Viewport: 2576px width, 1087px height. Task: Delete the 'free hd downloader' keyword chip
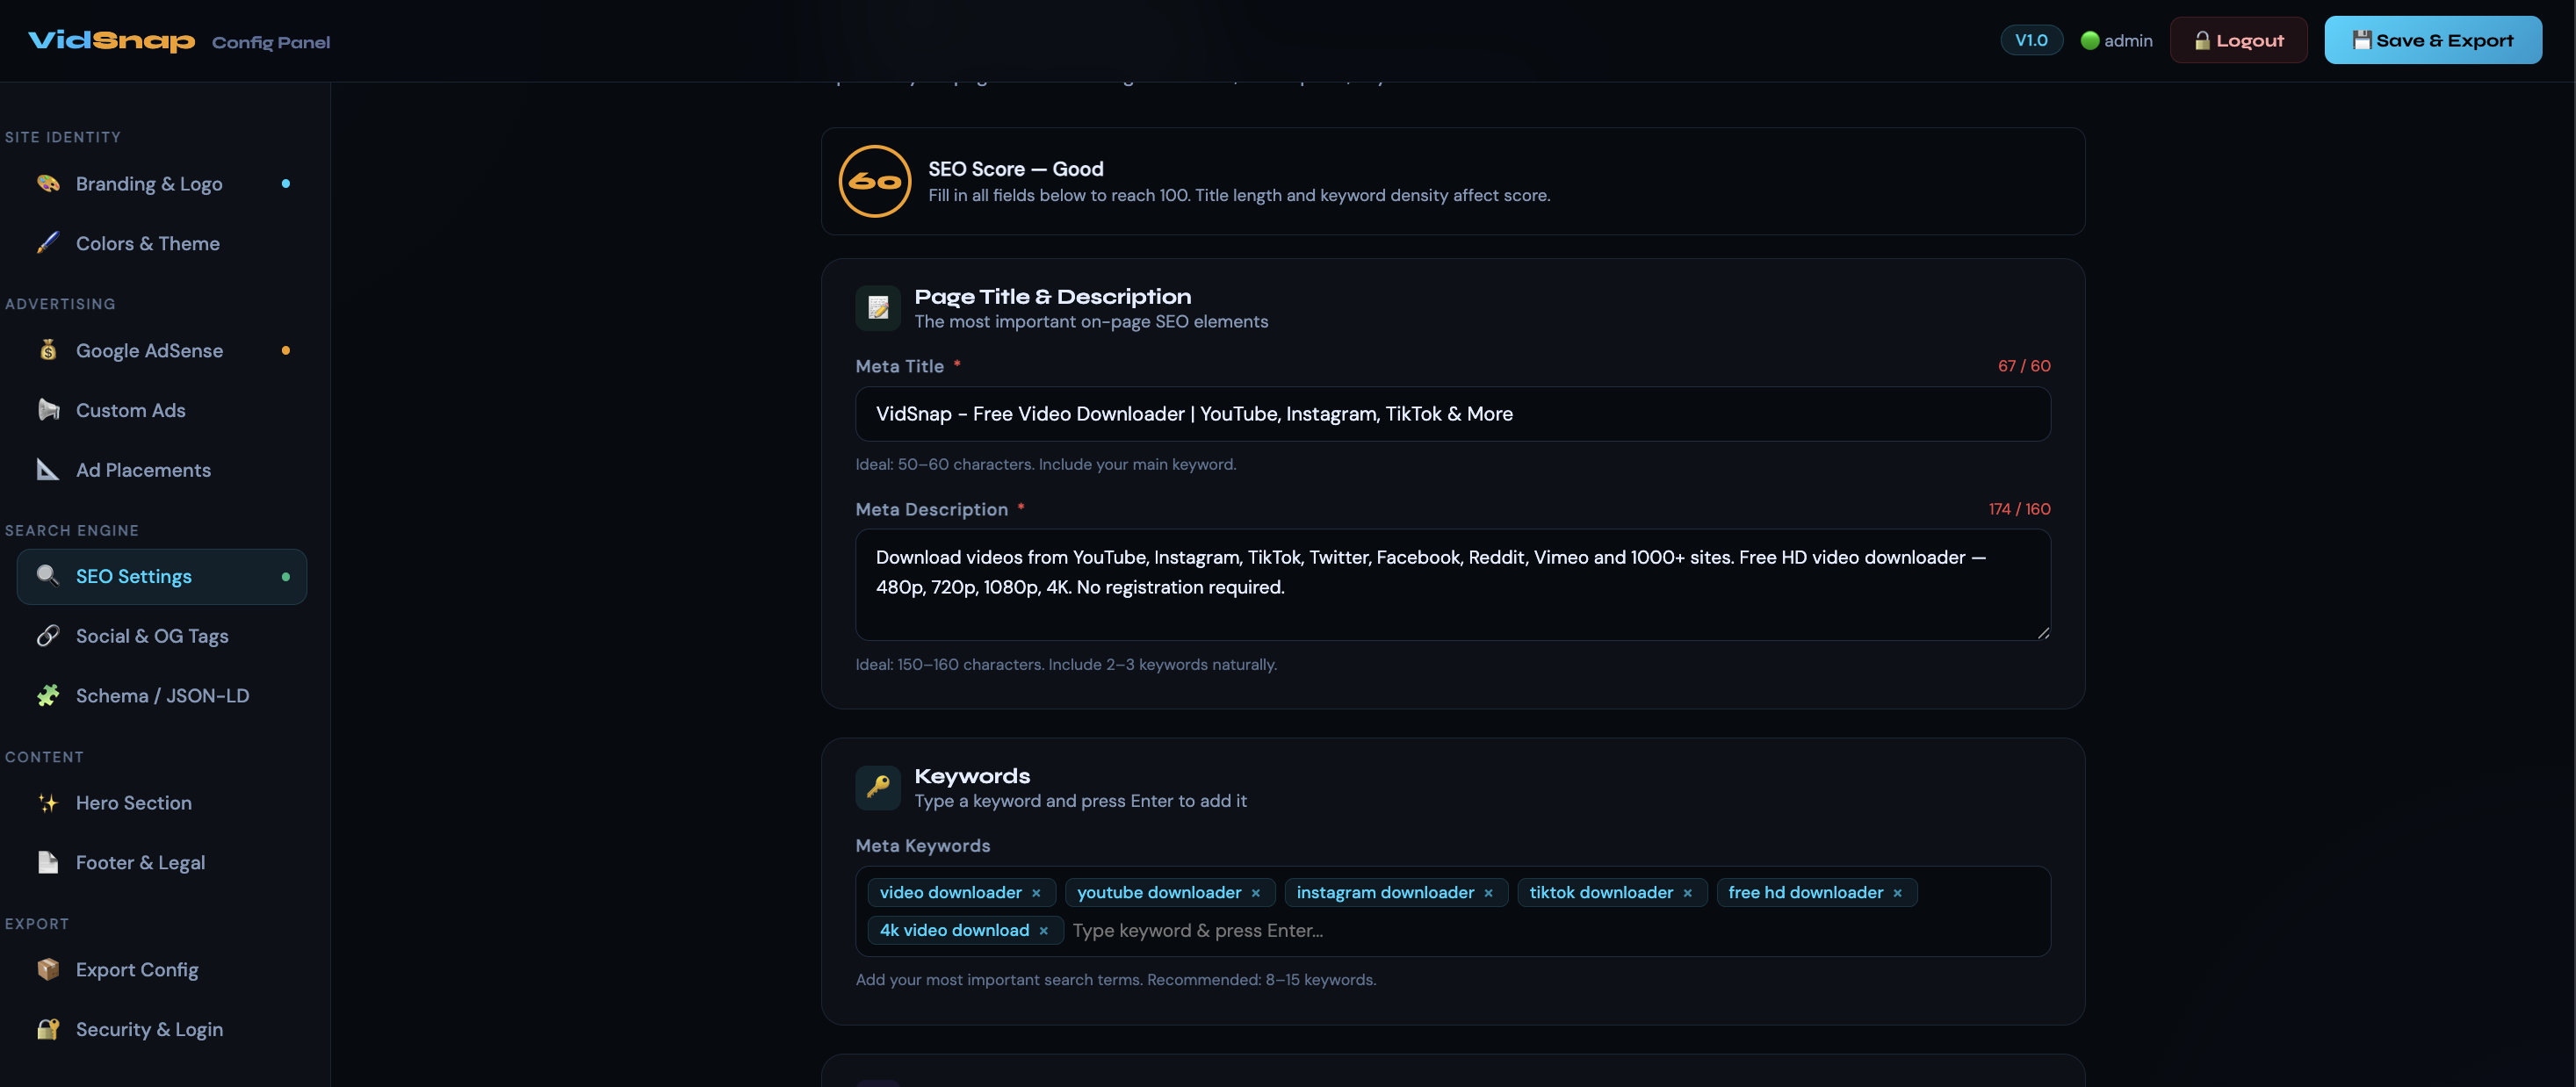click(x=1897, y=893)
